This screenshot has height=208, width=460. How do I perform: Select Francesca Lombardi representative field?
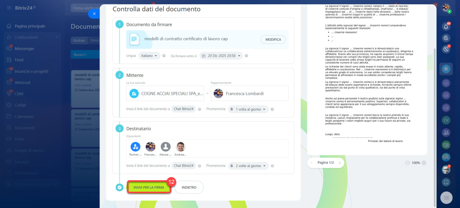pyautogui.click(x=249, y=93)
